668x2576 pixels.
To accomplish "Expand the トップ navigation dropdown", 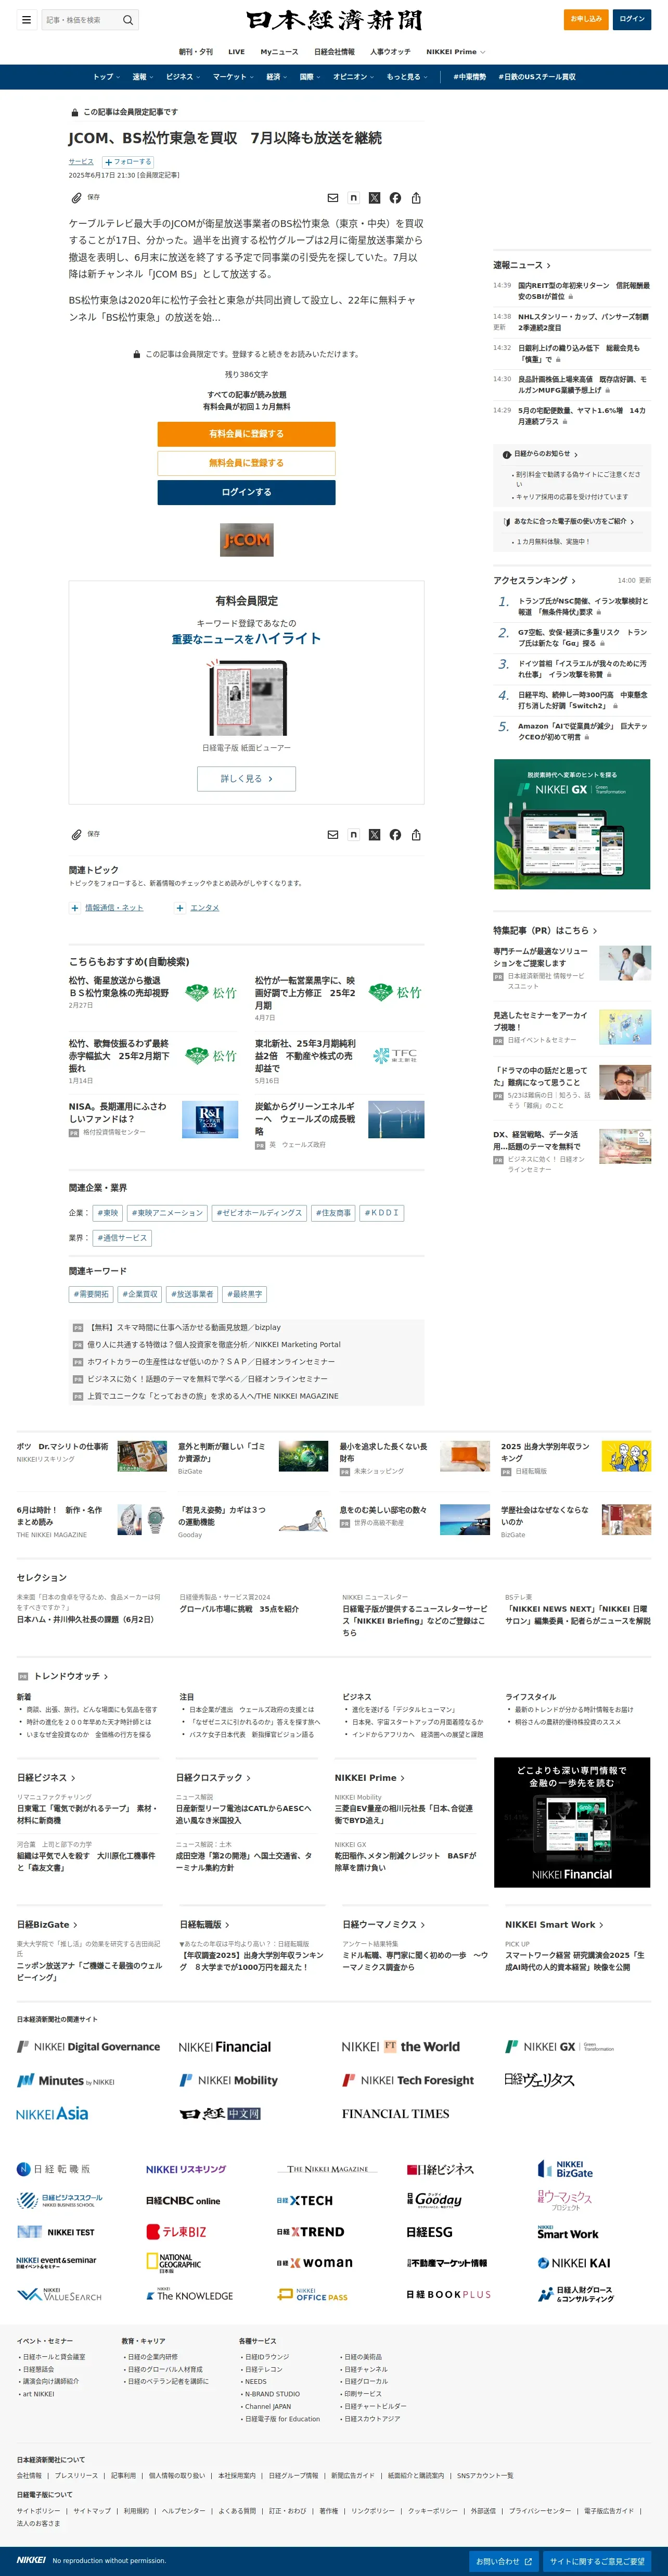I will 106,77.
